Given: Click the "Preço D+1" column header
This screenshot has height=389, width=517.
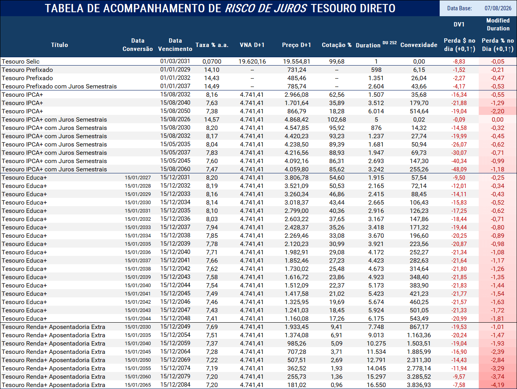Looking at the screenshot, I should [296, 45].
